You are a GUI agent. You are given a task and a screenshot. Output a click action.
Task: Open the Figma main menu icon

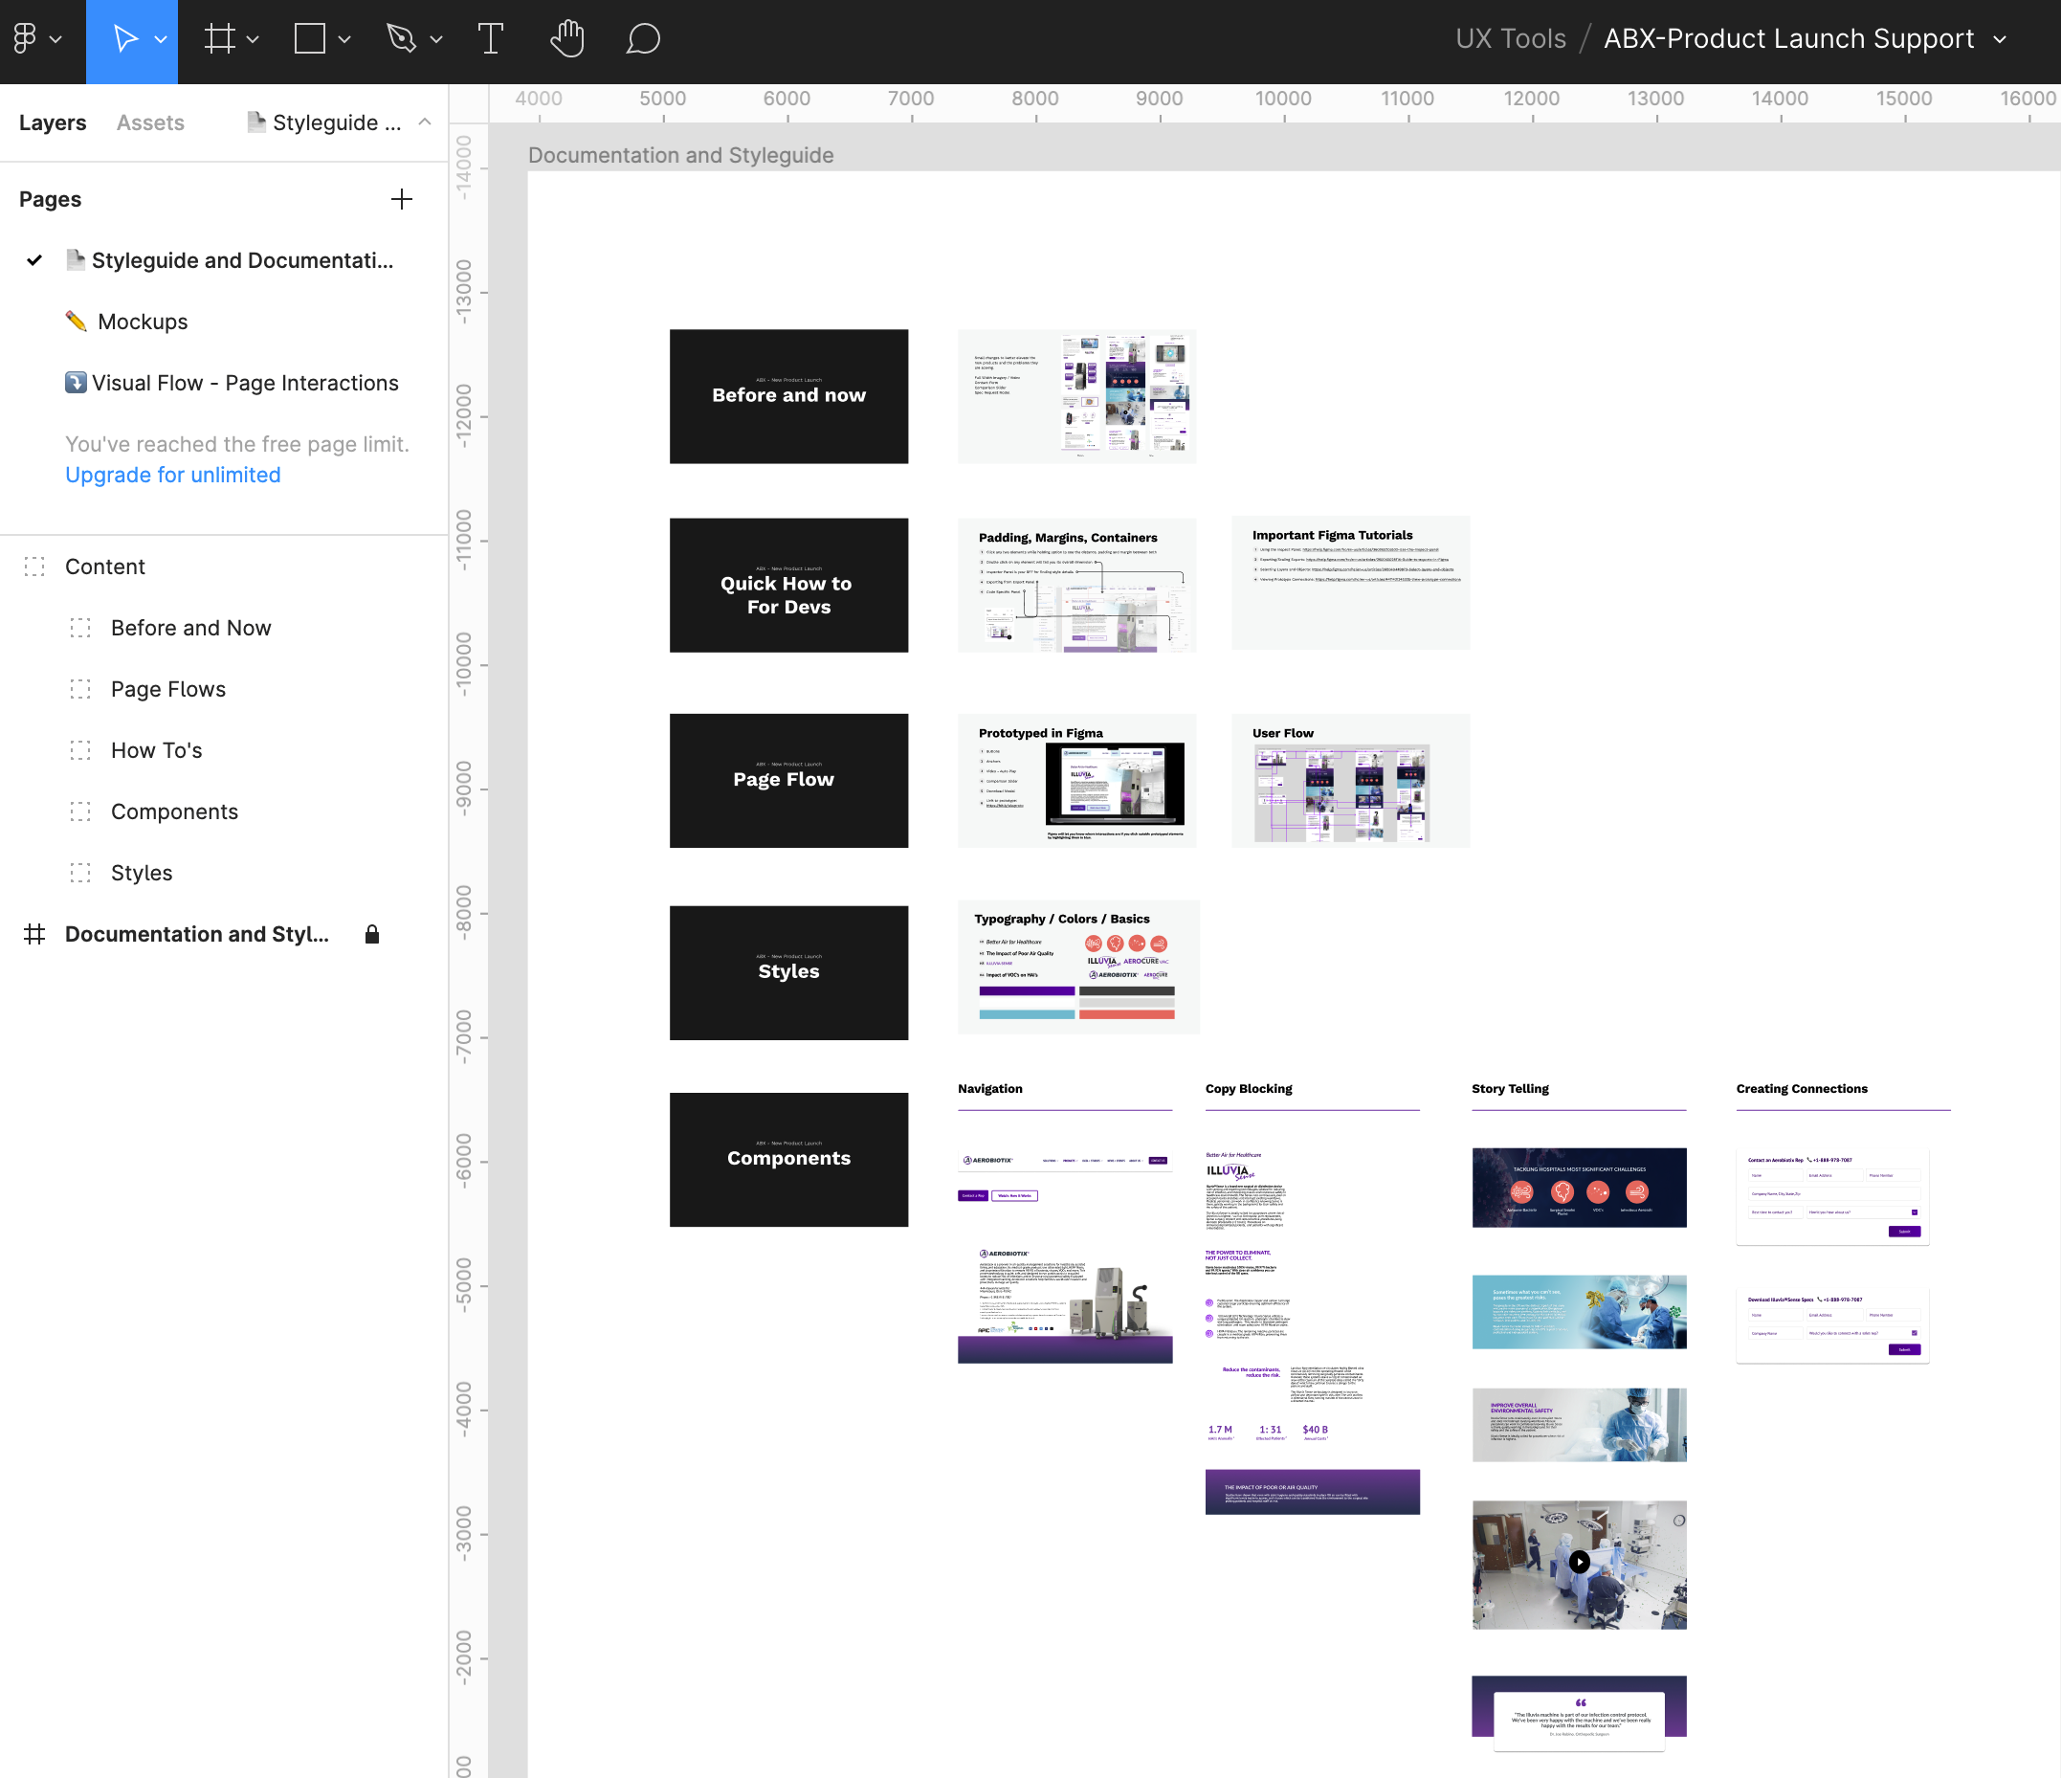(x=26, y=39)
